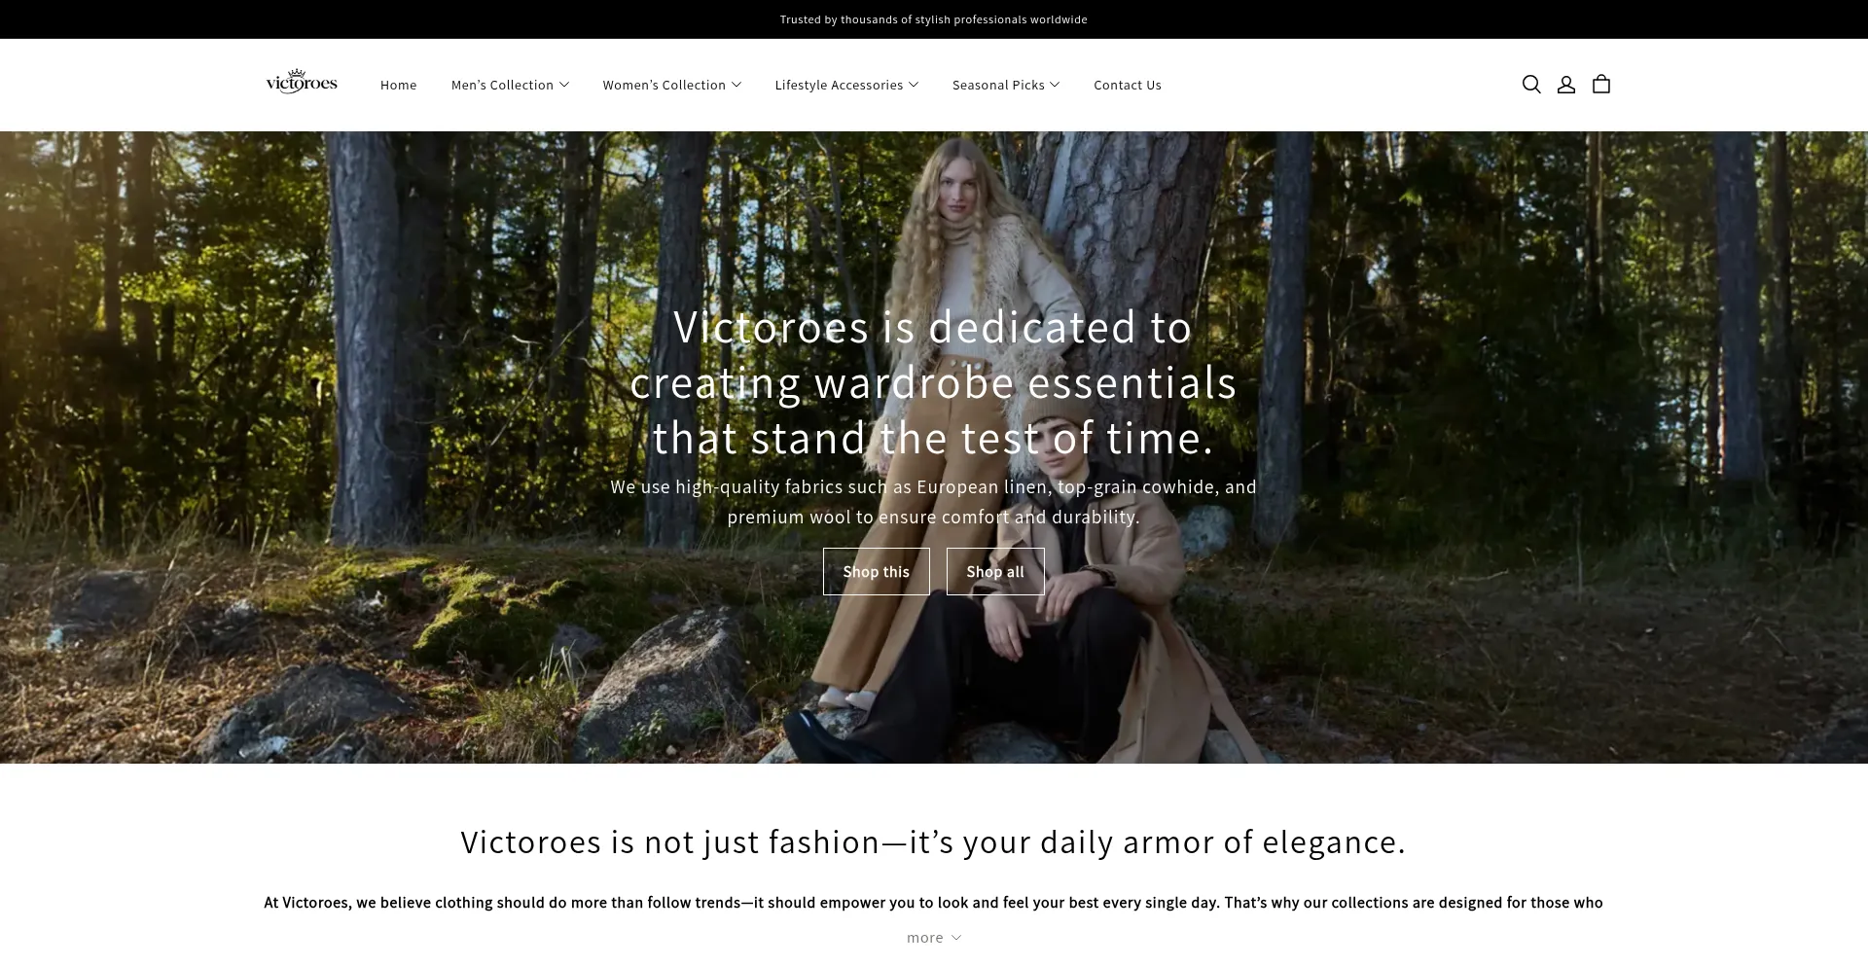Click chevron beside Men's Collection
The height and width of the screenshot is (966, 1868).
[564, 85]
